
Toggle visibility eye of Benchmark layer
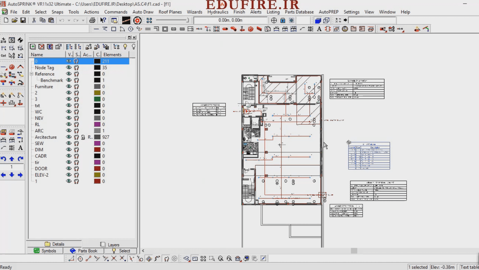[x=69, y=80]
